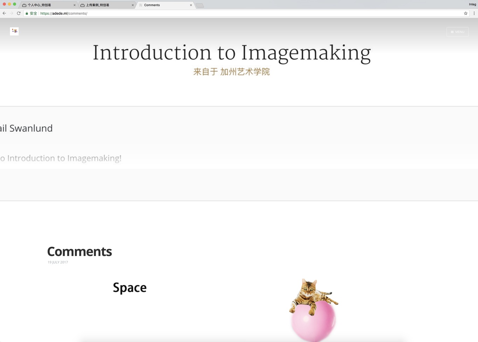Click the yellow macOS minimize button
Viewport: 478px width, 342px height.
pyautogui.click(x=9, y=4)
